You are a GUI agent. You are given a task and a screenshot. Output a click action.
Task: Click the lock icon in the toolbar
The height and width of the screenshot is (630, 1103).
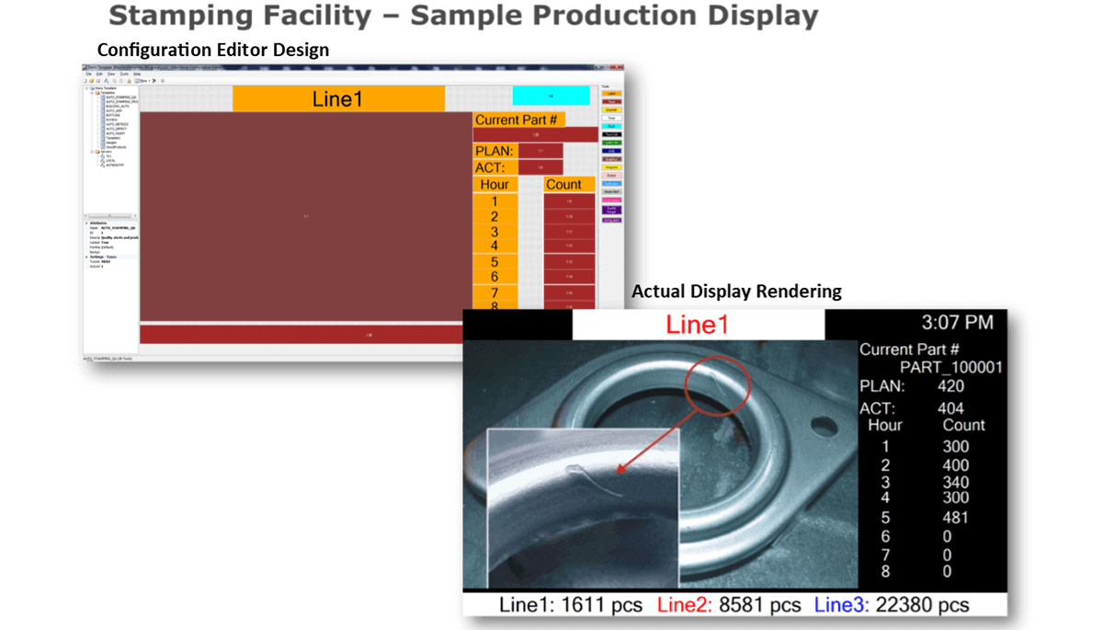[x=130, y=81]
